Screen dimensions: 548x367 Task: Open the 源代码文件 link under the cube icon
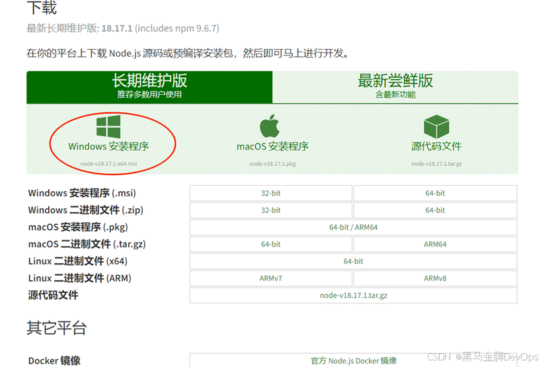436,146
